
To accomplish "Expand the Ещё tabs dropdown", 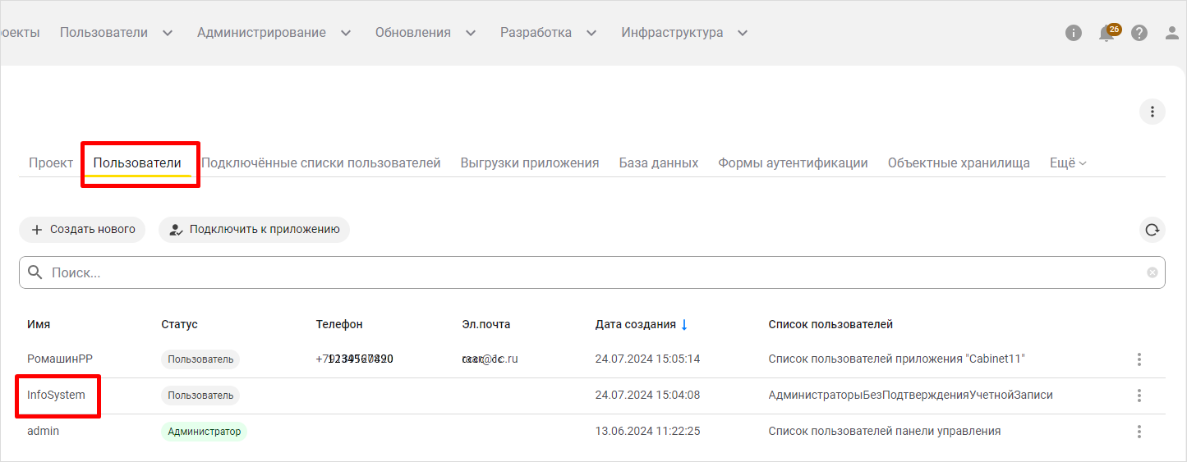I will tap(1068, 162).
